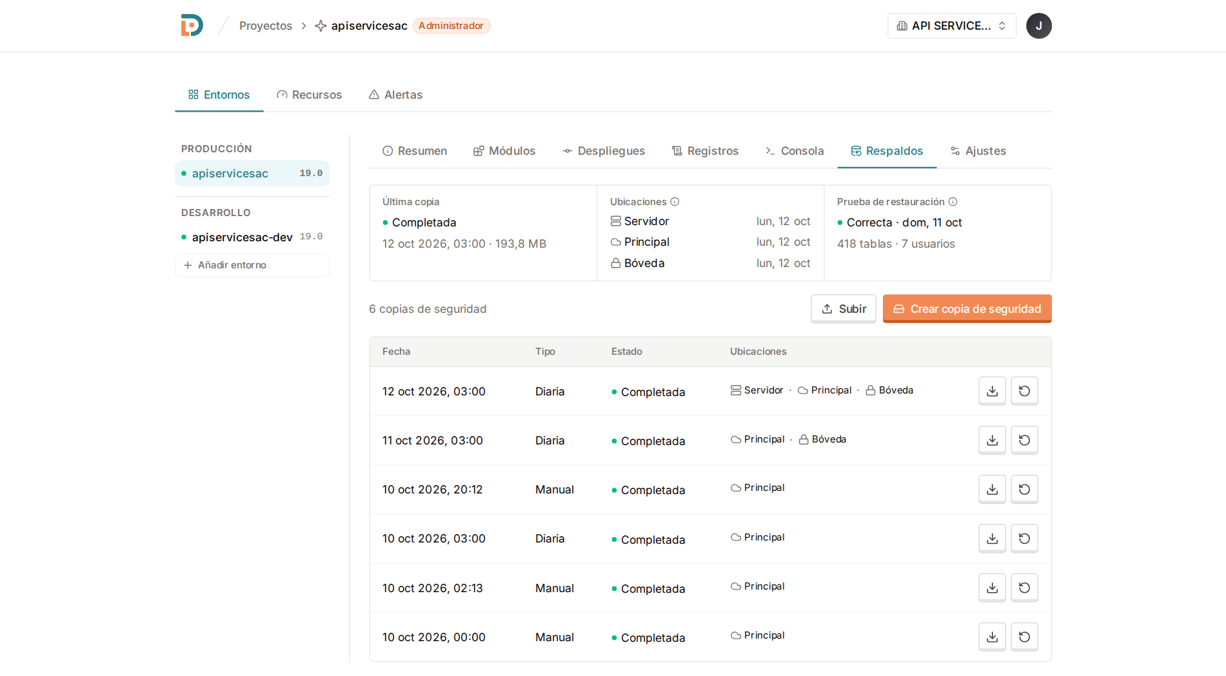Click Crear copia de seguridad

(x=967, y=309)
